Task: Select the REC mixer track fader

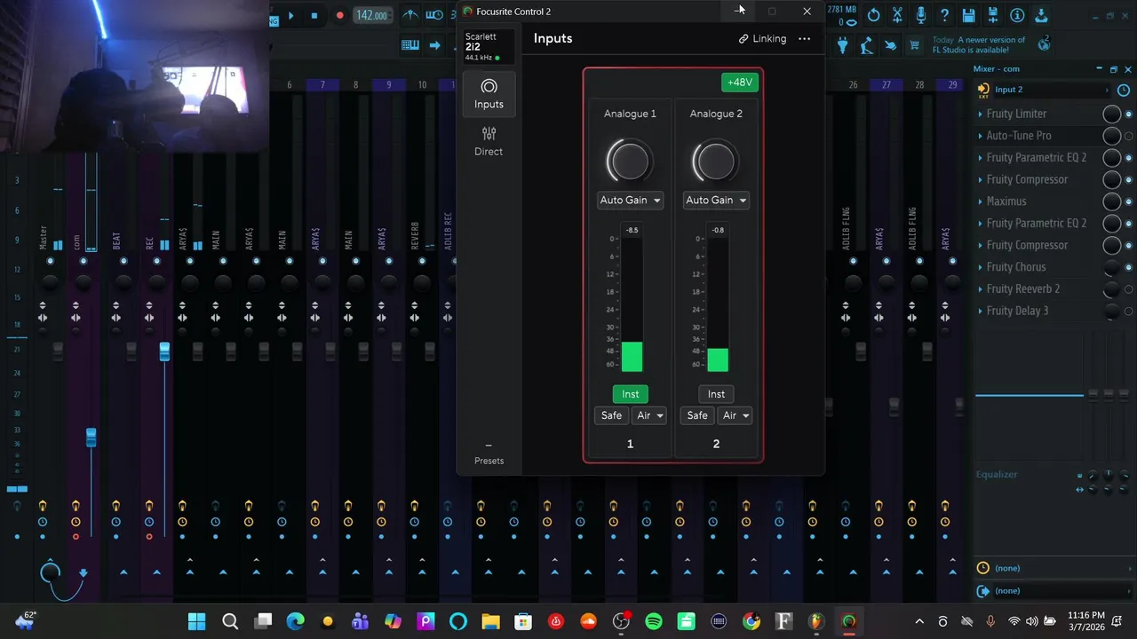Action: click(164, 351)
